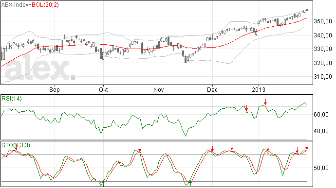Click the red sell arrow on RSI before 2013
336x188 pixels.
[x=246, y=108]
